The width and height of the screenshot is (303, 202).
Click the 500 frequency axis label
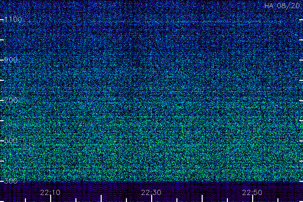(11, 140)
